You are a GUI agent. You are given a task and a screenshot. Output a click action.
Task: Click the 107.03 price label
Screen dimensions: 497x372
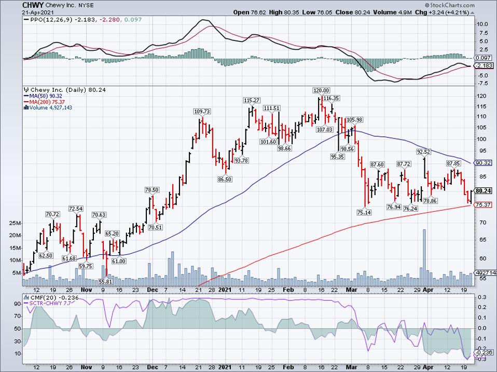pyautogui.click(x=324, y=129)
